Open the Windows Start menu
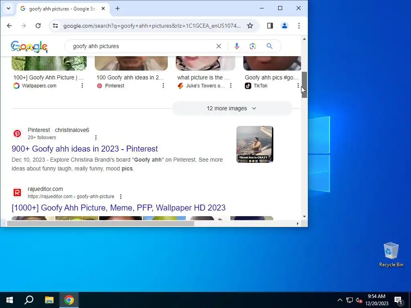Image resolution: width=411 pixels, height=308 pixels. pyautogui.click(x=10, y=300)
